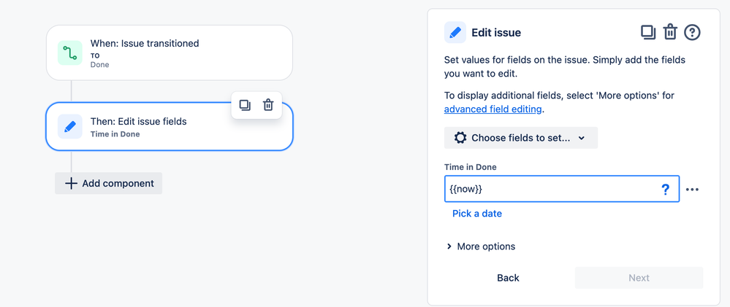Click the Add component button
The image size is (730, 307).
tap(108, 184)
